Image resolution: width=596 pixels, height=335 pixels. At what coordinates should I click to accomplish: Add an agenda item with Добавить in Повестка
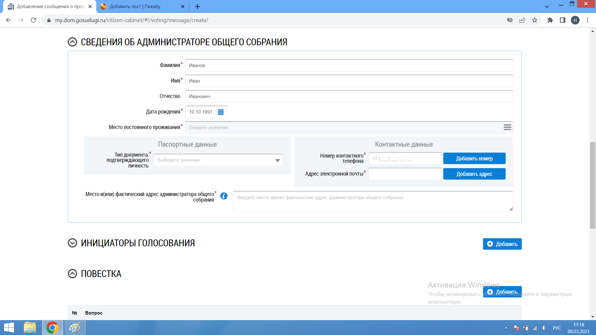[502, 292]
